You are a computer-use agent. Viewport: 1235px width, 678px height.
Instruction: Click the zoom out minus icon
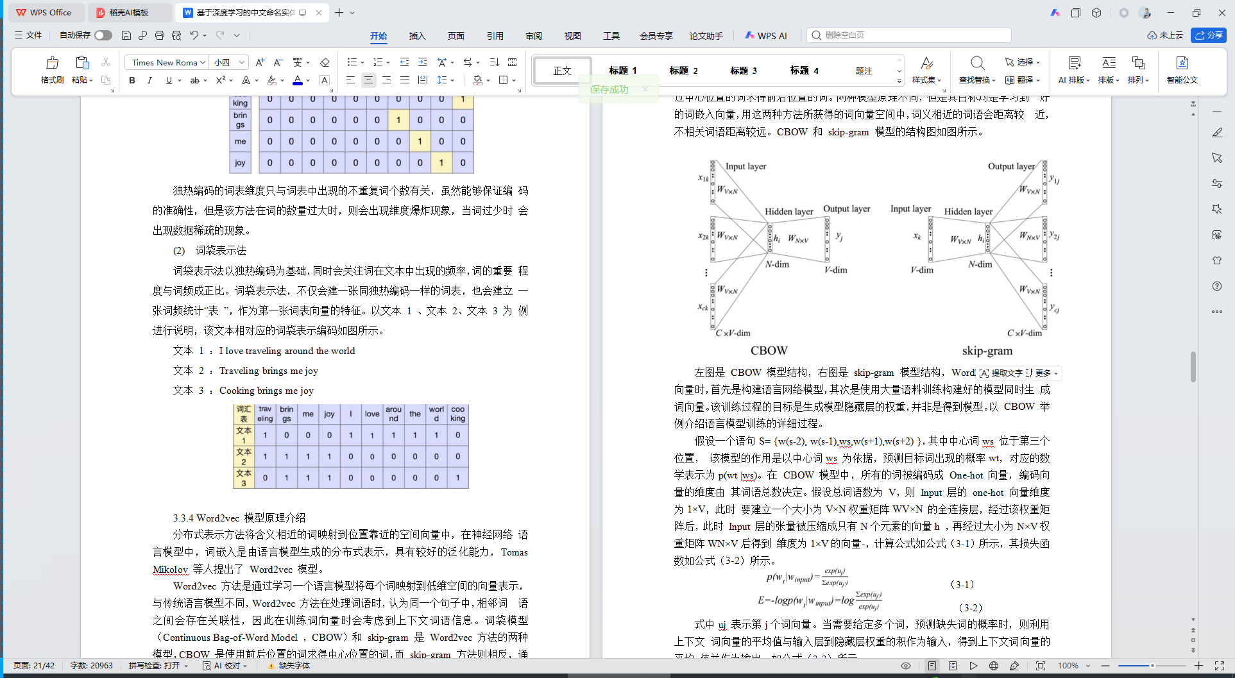(1105, 666)
